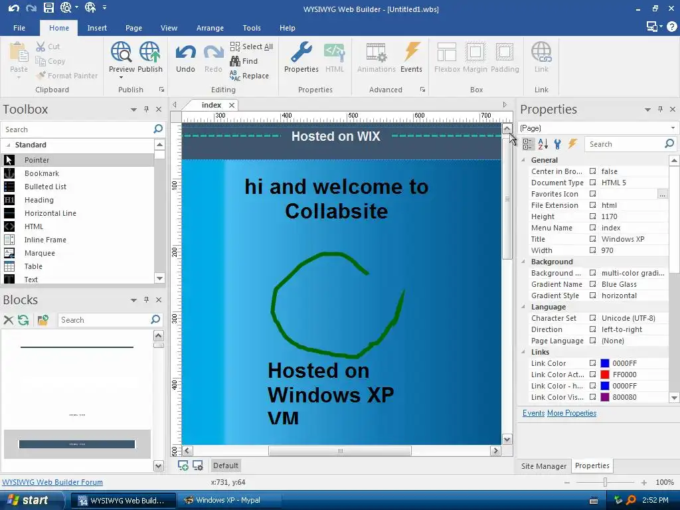Show events via properties panel lightning icon
Image resolution: width=680 pixels, height=510 pixels.
[x=573, y=144]
